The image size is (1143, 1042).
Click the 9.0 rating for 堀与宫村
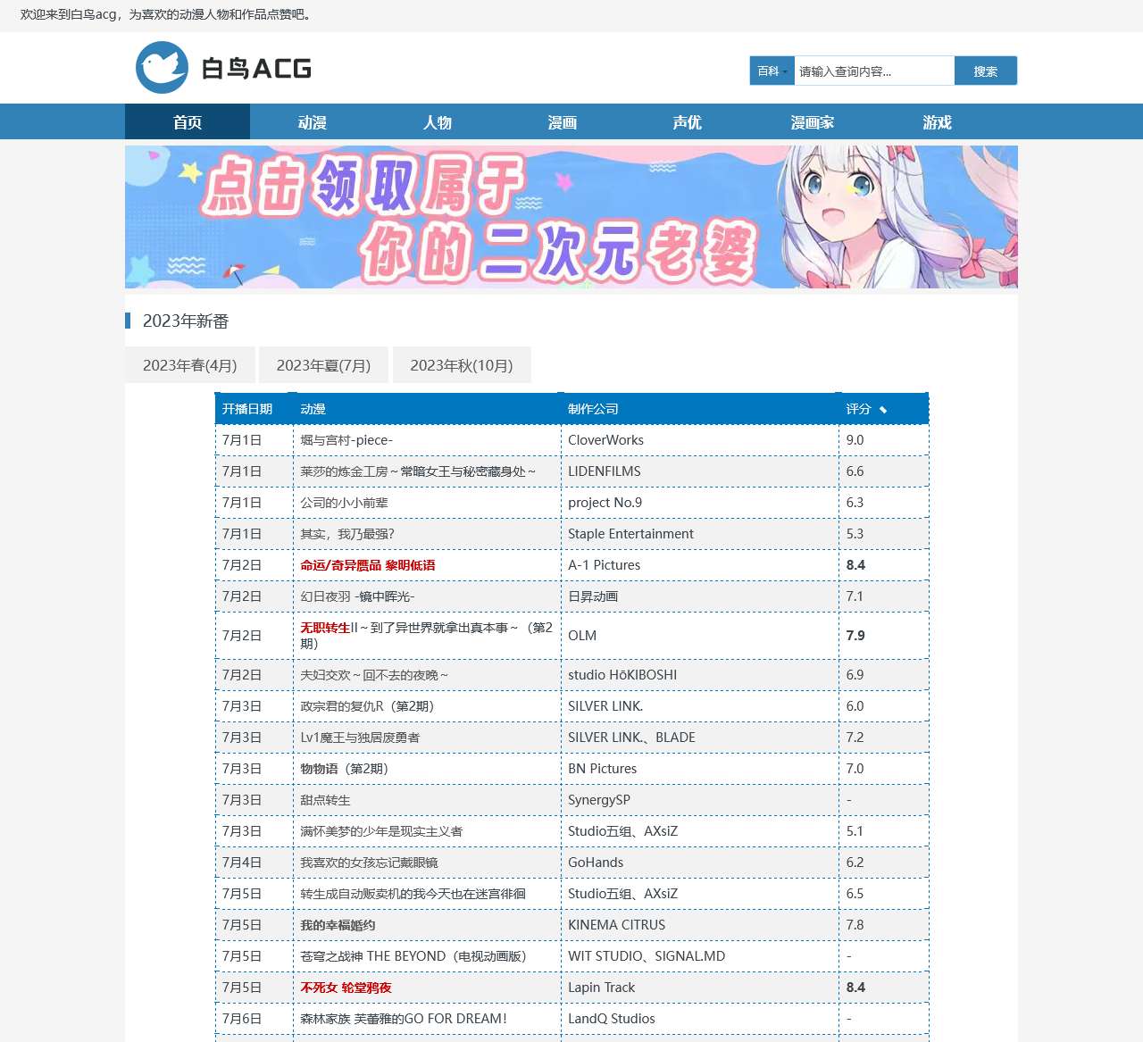point(855,440)
